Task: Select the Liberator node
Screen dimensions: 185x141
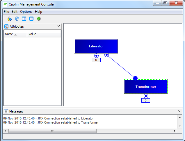Action: tap(96, 46)
